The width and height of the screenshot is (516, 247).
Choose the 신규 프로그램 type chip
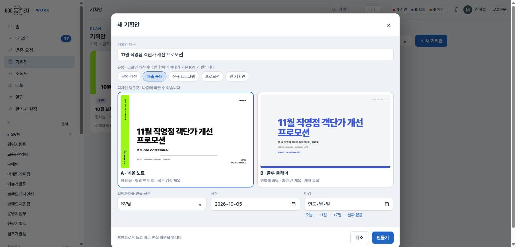[x=184, y=76]
